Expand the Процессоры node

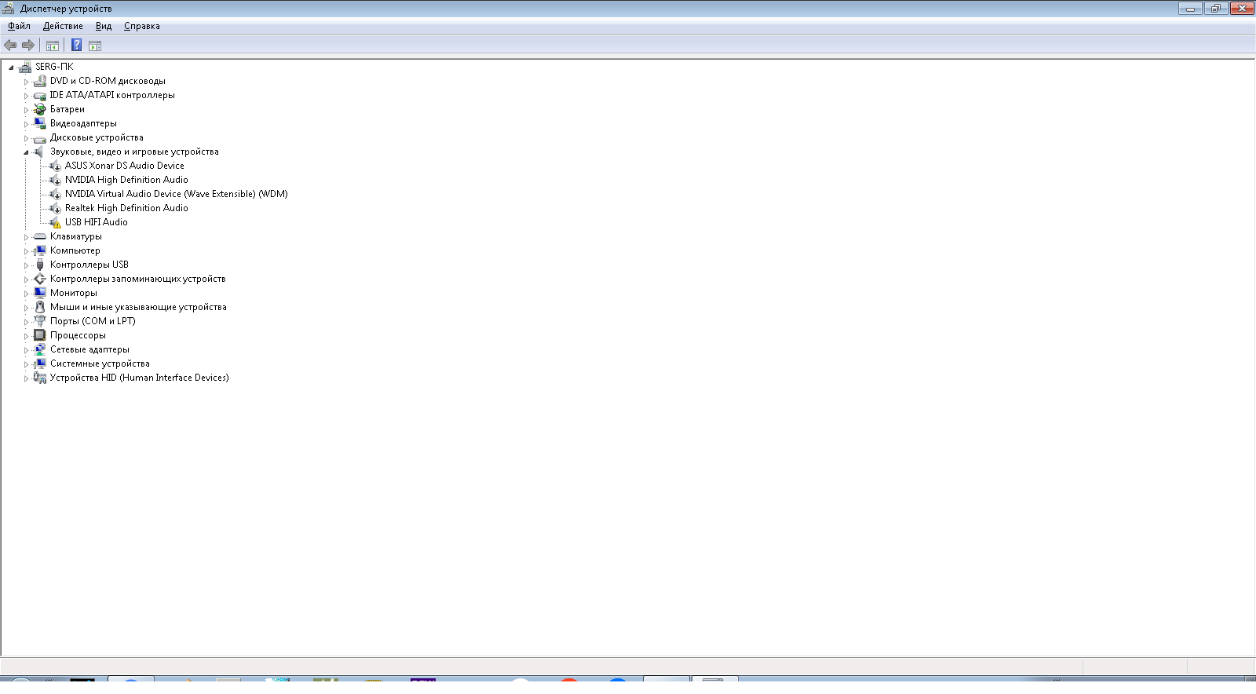point(26,336)
